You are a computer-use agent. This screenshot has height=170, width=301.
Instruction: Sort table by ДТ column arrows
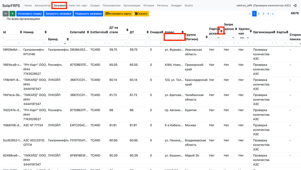pos(147,32)
